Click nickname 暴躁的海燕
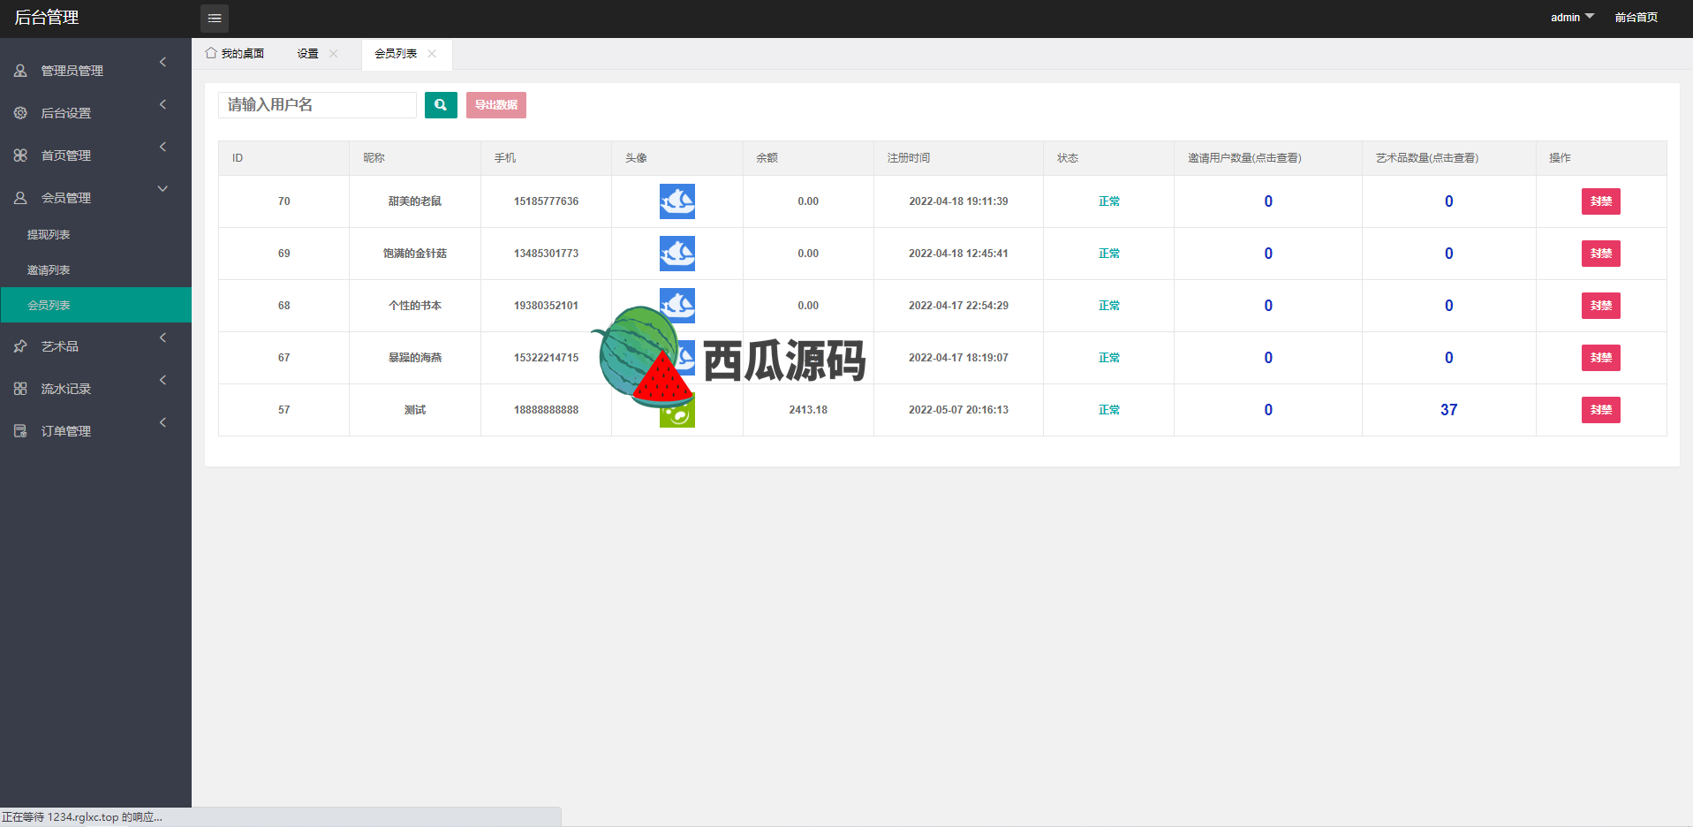 coord(415,358)
